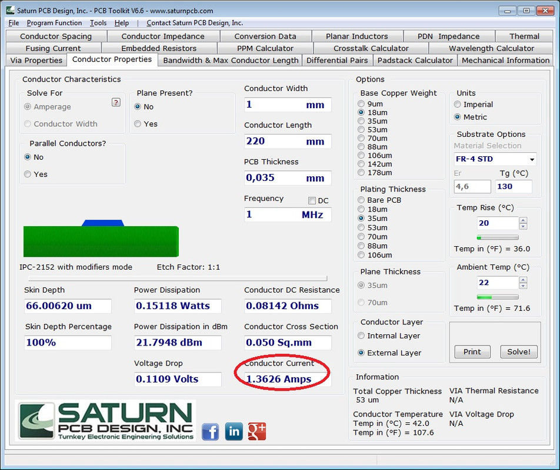The image size is (560, 470).
Task: Open the Planar Inductors tab
Action: tap(357, 36)
